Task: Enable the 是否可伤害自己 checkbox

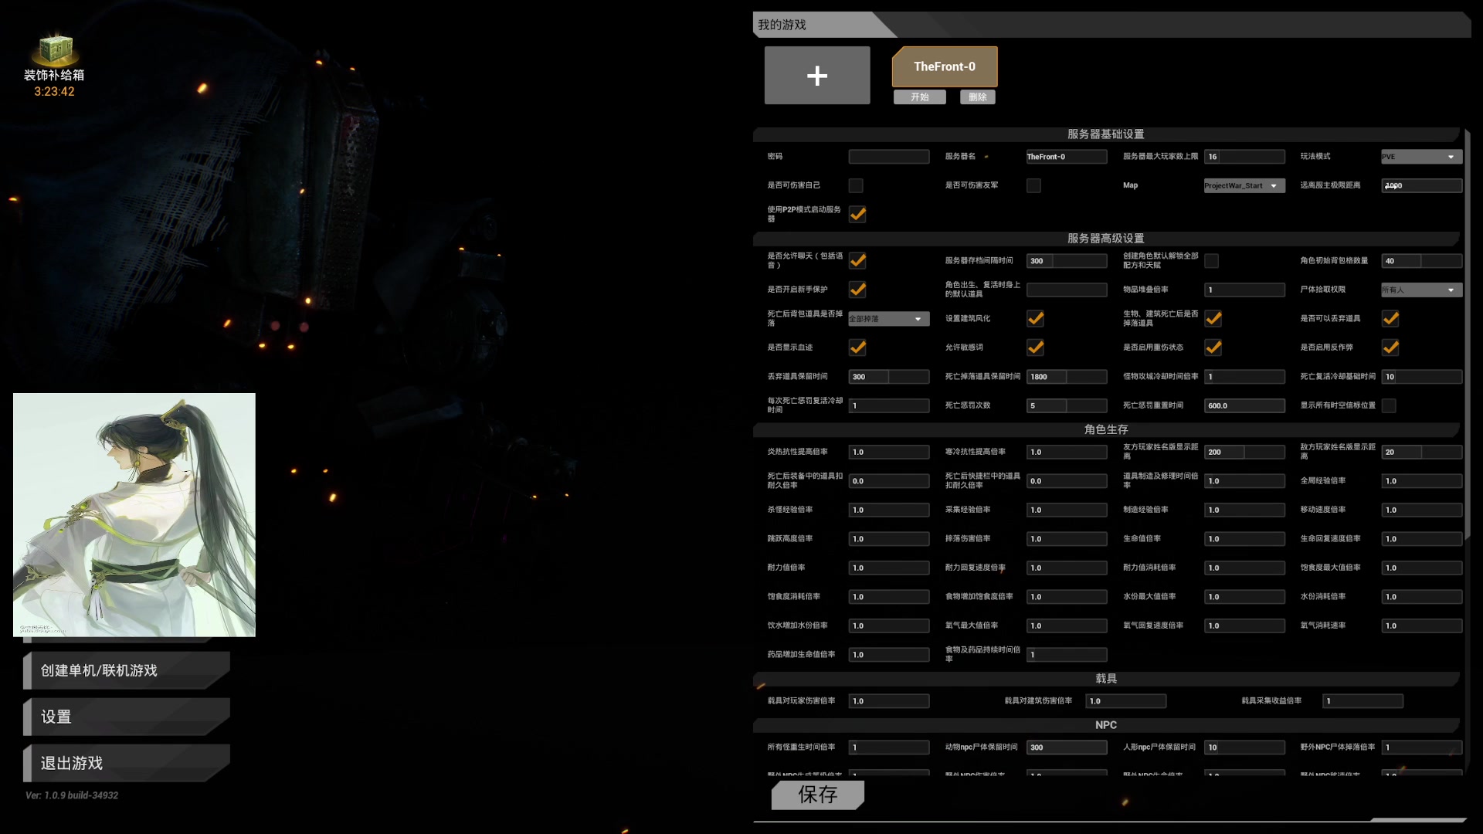Action: pyautogui.click(x=856, y=186)
